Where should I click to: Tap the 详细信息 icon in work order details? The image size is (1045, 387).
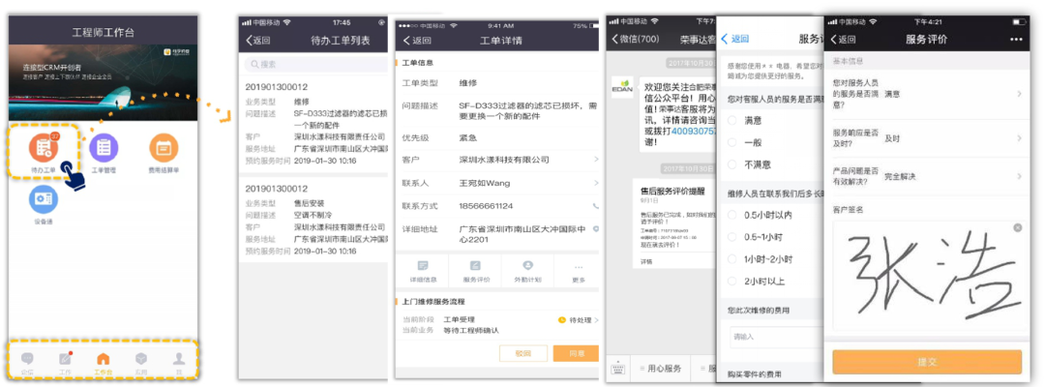422,265
